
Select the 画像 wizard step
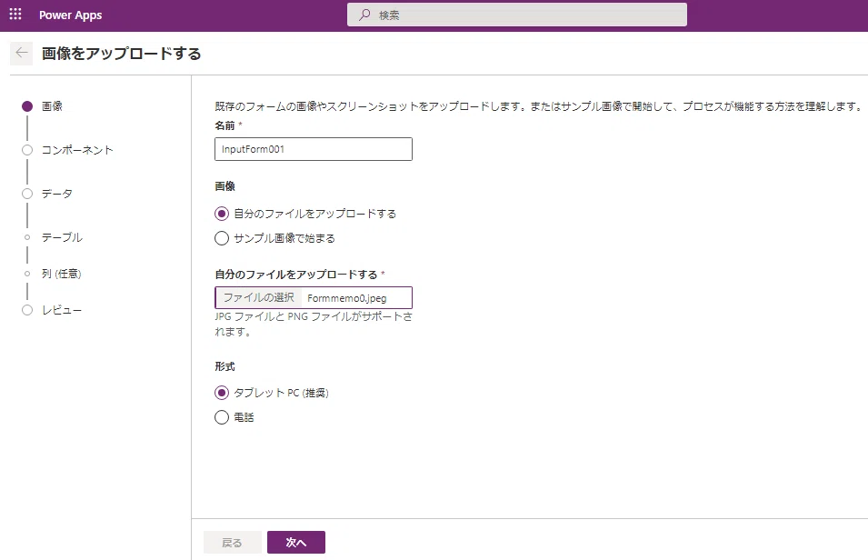pos(42,105)
